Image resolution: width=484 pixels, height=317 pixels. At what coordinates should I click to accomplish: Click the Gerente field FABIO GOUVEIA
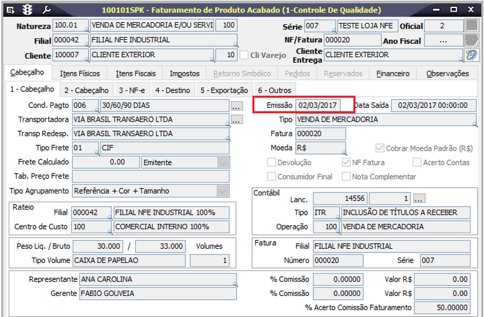pyautogui.click(x=158, y=293)
